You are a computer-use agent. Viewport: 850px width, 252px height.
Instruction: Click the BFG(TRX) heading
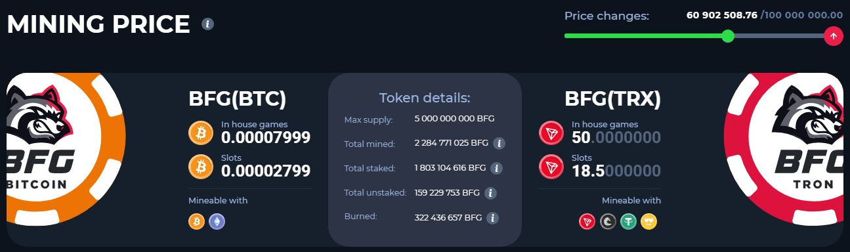click(612, 98)
